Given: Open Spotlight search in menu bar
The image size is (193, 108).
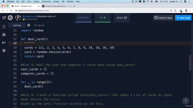Looking at the screenshot, I should (x=181, y=1).
